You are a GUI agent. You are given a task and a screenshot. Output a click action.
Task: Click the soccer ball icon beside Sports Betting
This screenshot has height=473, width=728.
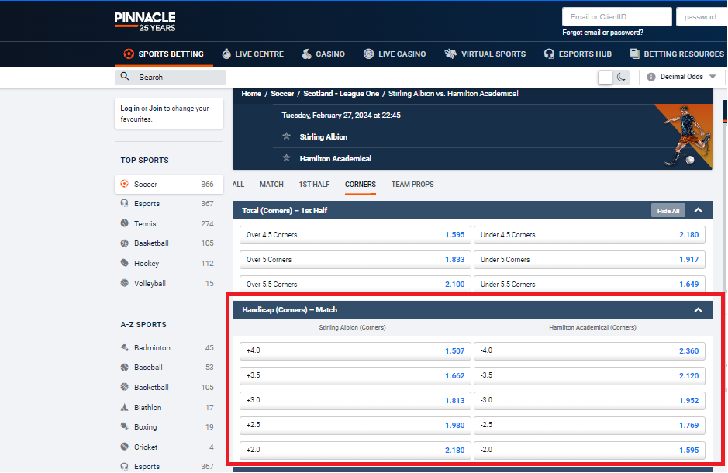click(x=129, y=54)
